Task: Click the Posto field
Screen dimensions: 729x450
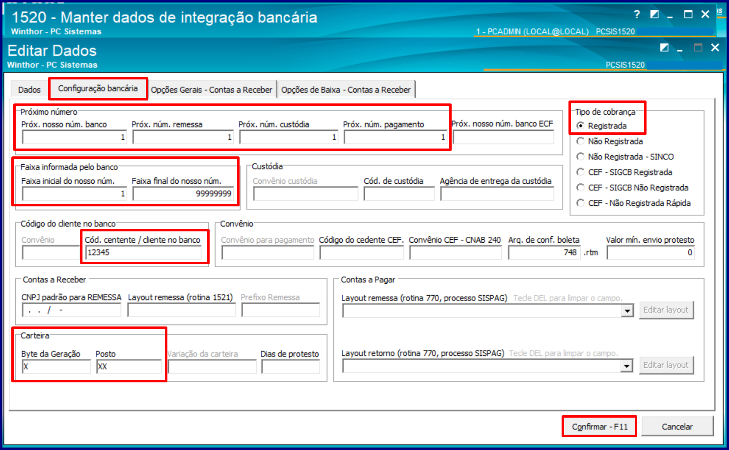Action: coord(129,367)
